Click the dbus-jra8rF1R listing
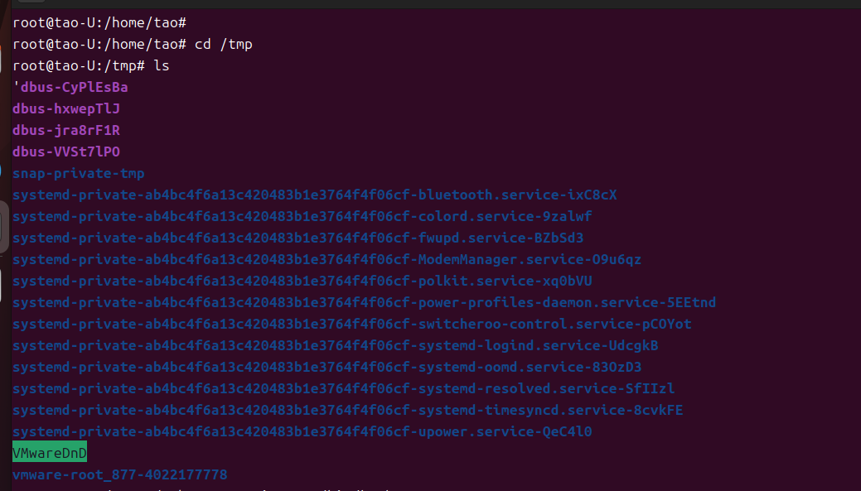Screen dimensions: 861x491 66,130
